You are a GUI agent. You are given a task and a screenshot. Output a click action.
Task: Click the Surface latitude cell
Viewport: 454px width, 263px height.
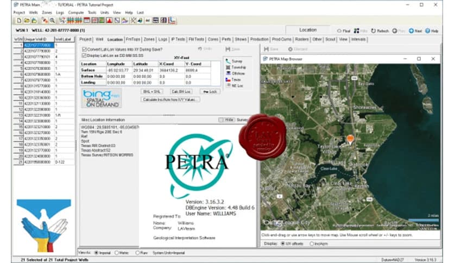(x=145, y=71)
